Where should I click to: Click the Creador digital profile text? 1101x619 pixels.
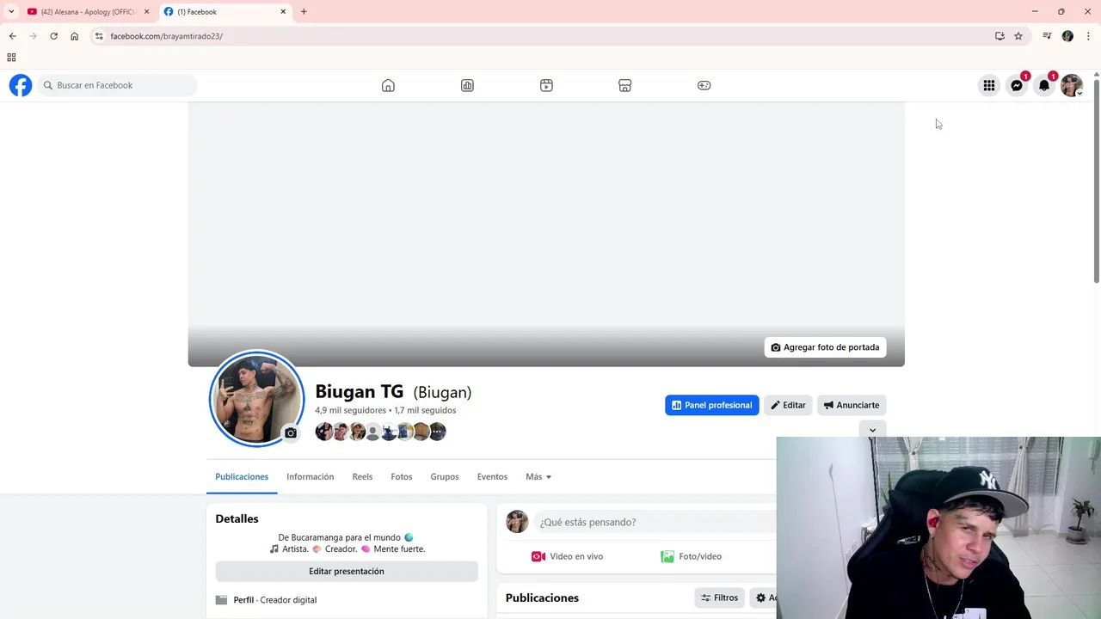288,600
